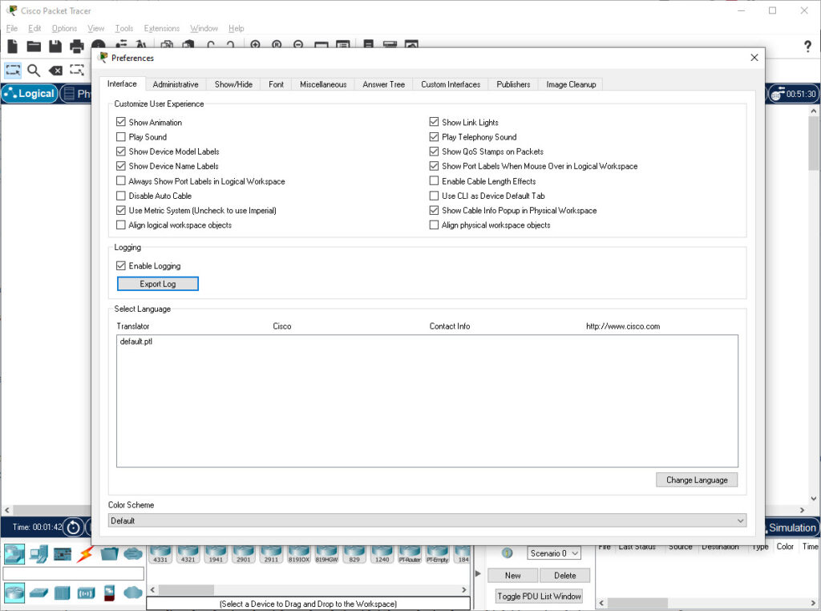Click the Help question mark icon
This screenshot has width=821, height=611.
tap(807, 47)
